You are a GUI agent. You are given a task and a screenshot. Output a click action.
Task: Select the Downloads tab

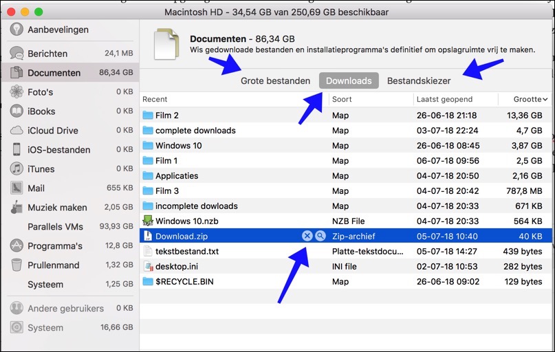[x=349, y=81]
